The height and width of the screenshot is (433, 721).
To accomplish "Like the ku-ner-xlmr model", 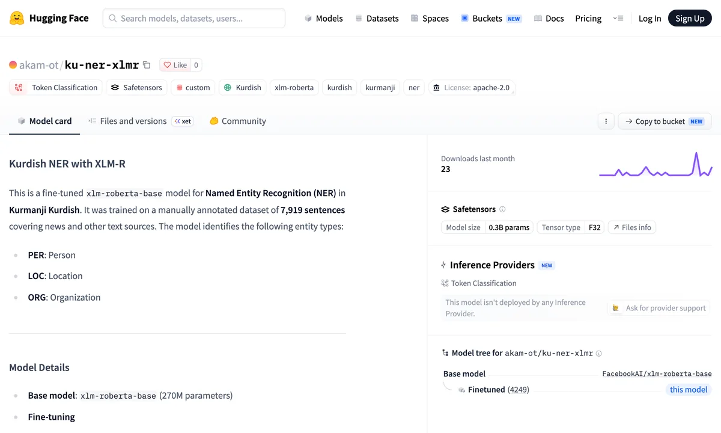I will pyautogui.click(x=174, y=65).
